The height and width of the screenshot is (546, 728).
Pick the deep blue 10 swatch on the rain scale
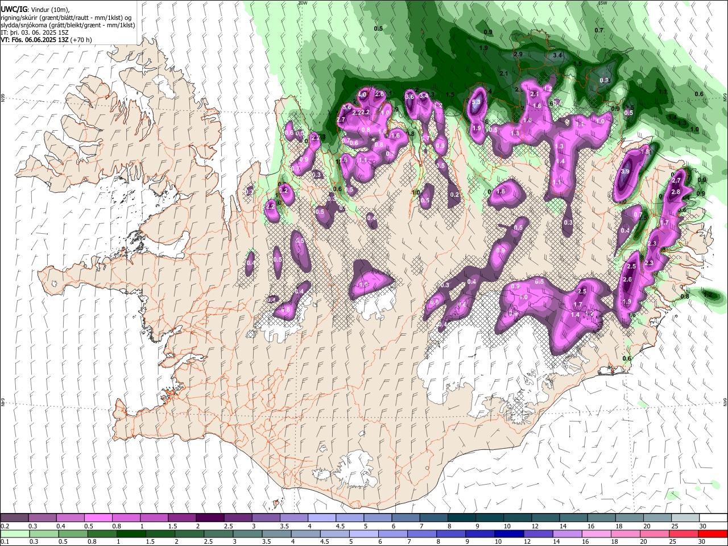click(x=510, y=533)
